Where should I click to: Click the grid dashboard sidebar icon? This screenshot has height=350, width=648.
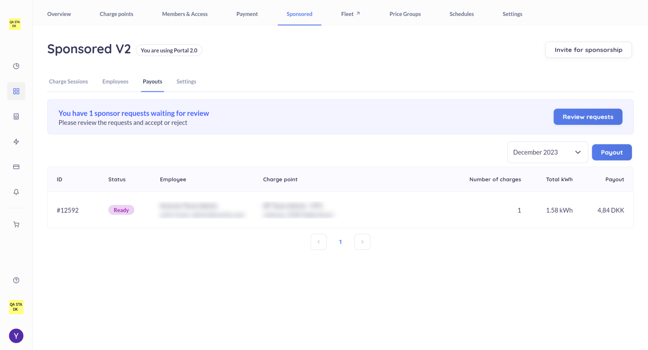pos(16,91)
